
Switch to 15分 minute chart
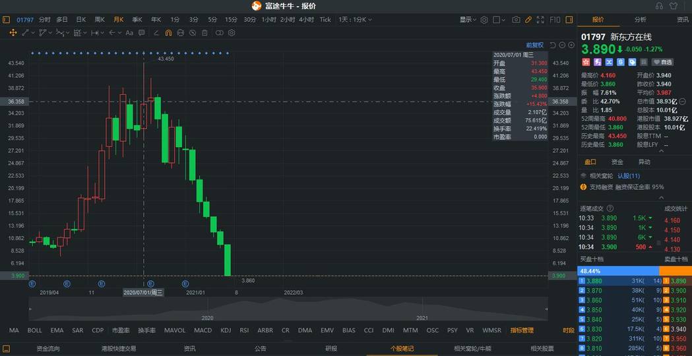[231, 19]
